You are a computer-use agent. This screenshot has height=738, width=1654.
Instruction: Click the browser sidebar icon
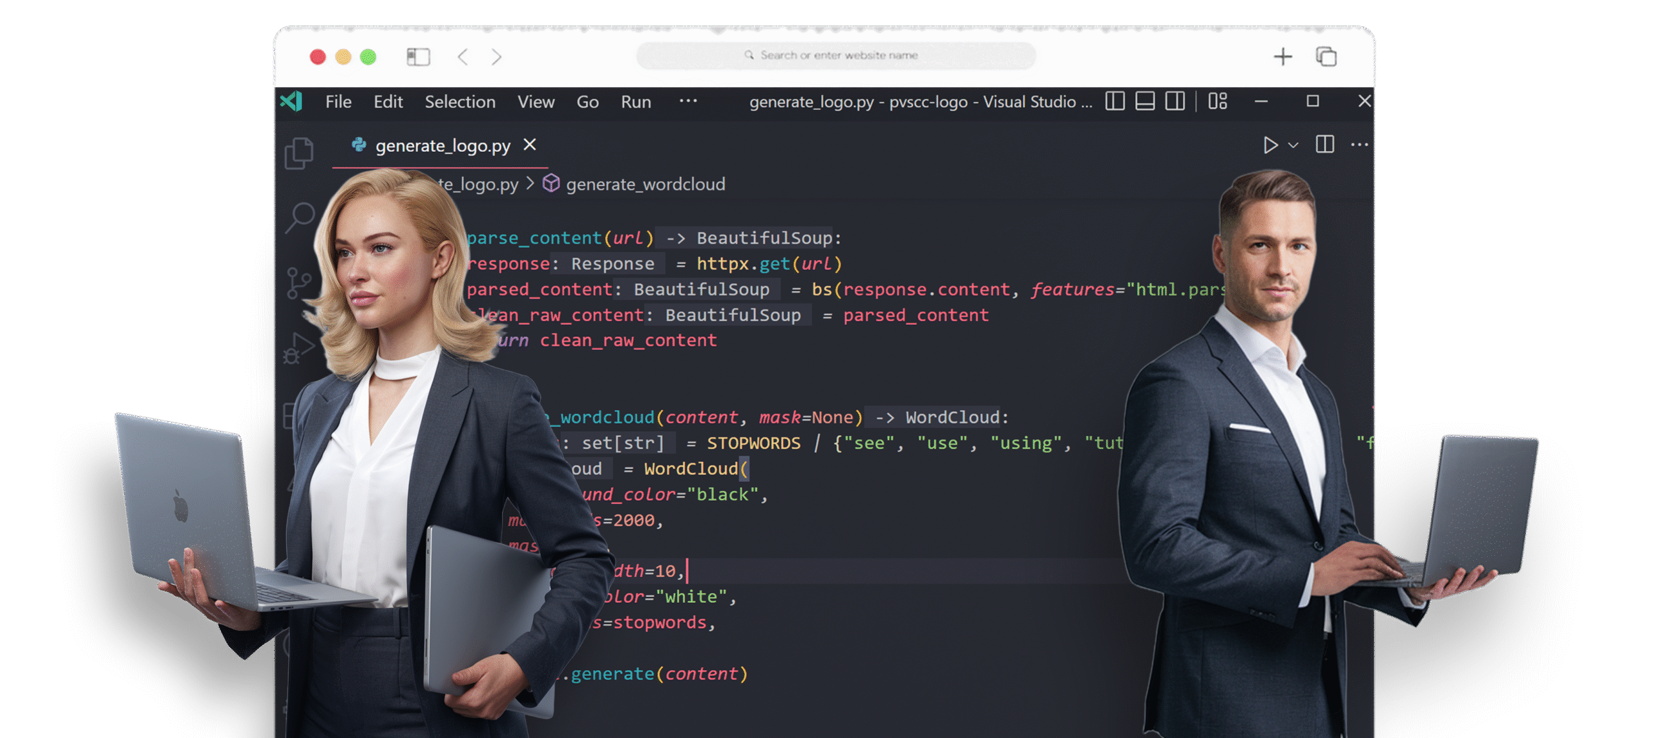[418, 57]
